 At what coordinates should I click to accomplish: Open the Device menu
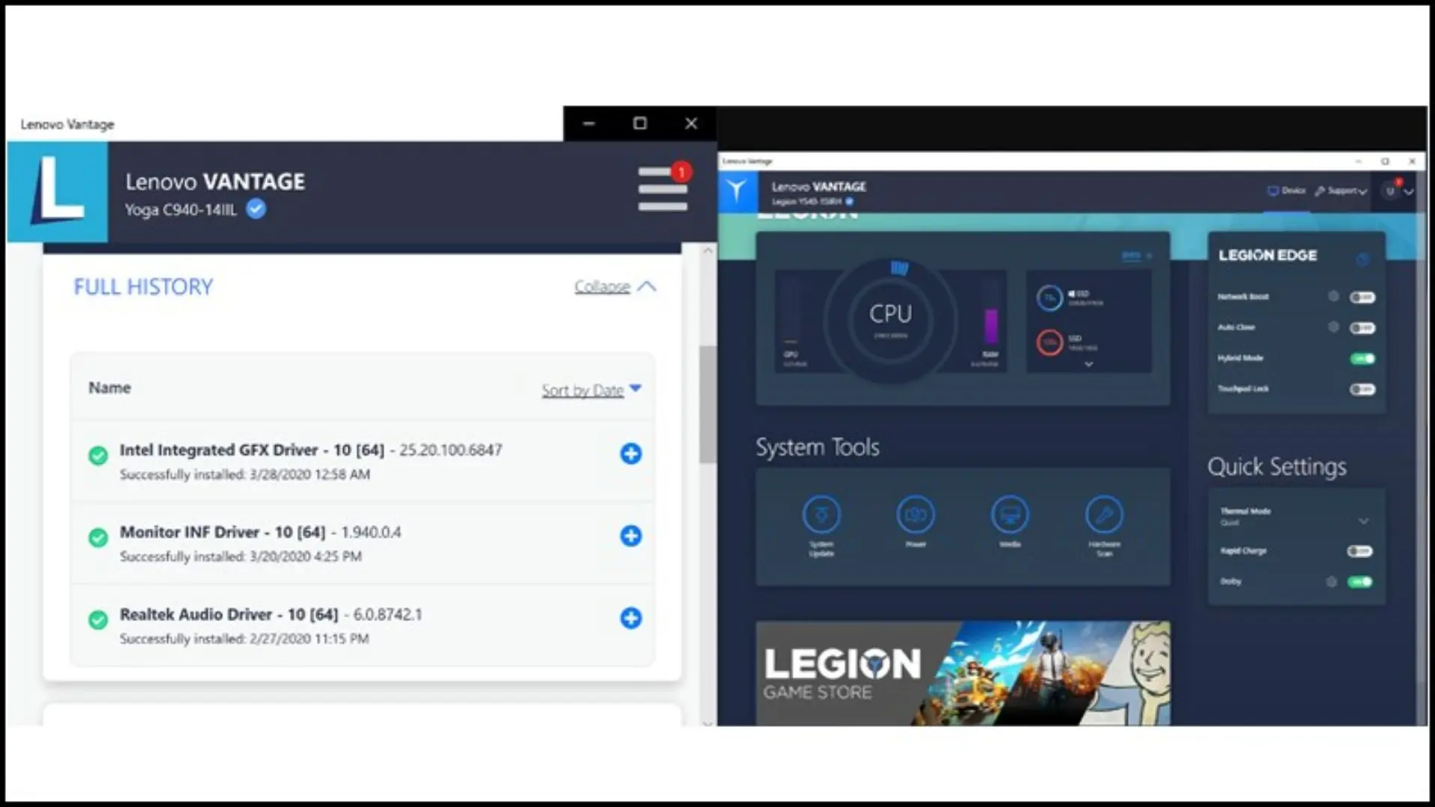[x=1286, y=191]
